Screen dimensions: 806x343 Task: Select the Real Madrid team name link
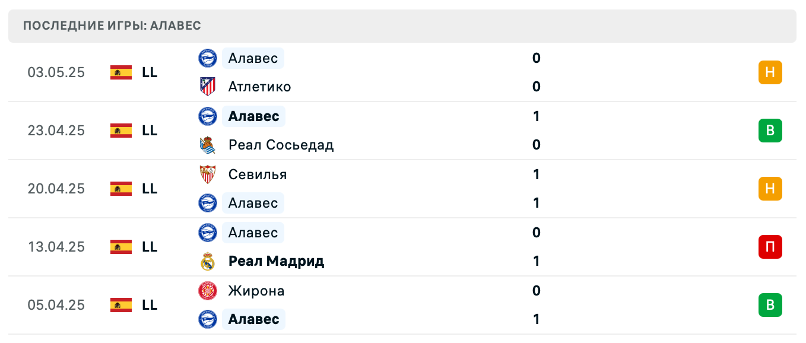coord(277,261)
